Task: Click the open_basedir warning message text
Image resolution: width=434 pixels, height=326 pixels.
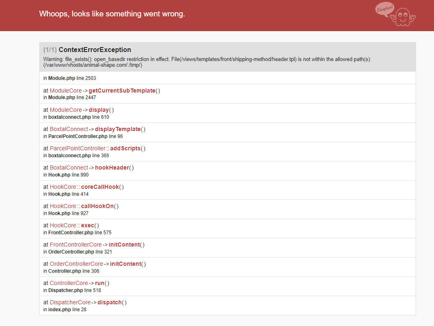Action: (207, 62)
